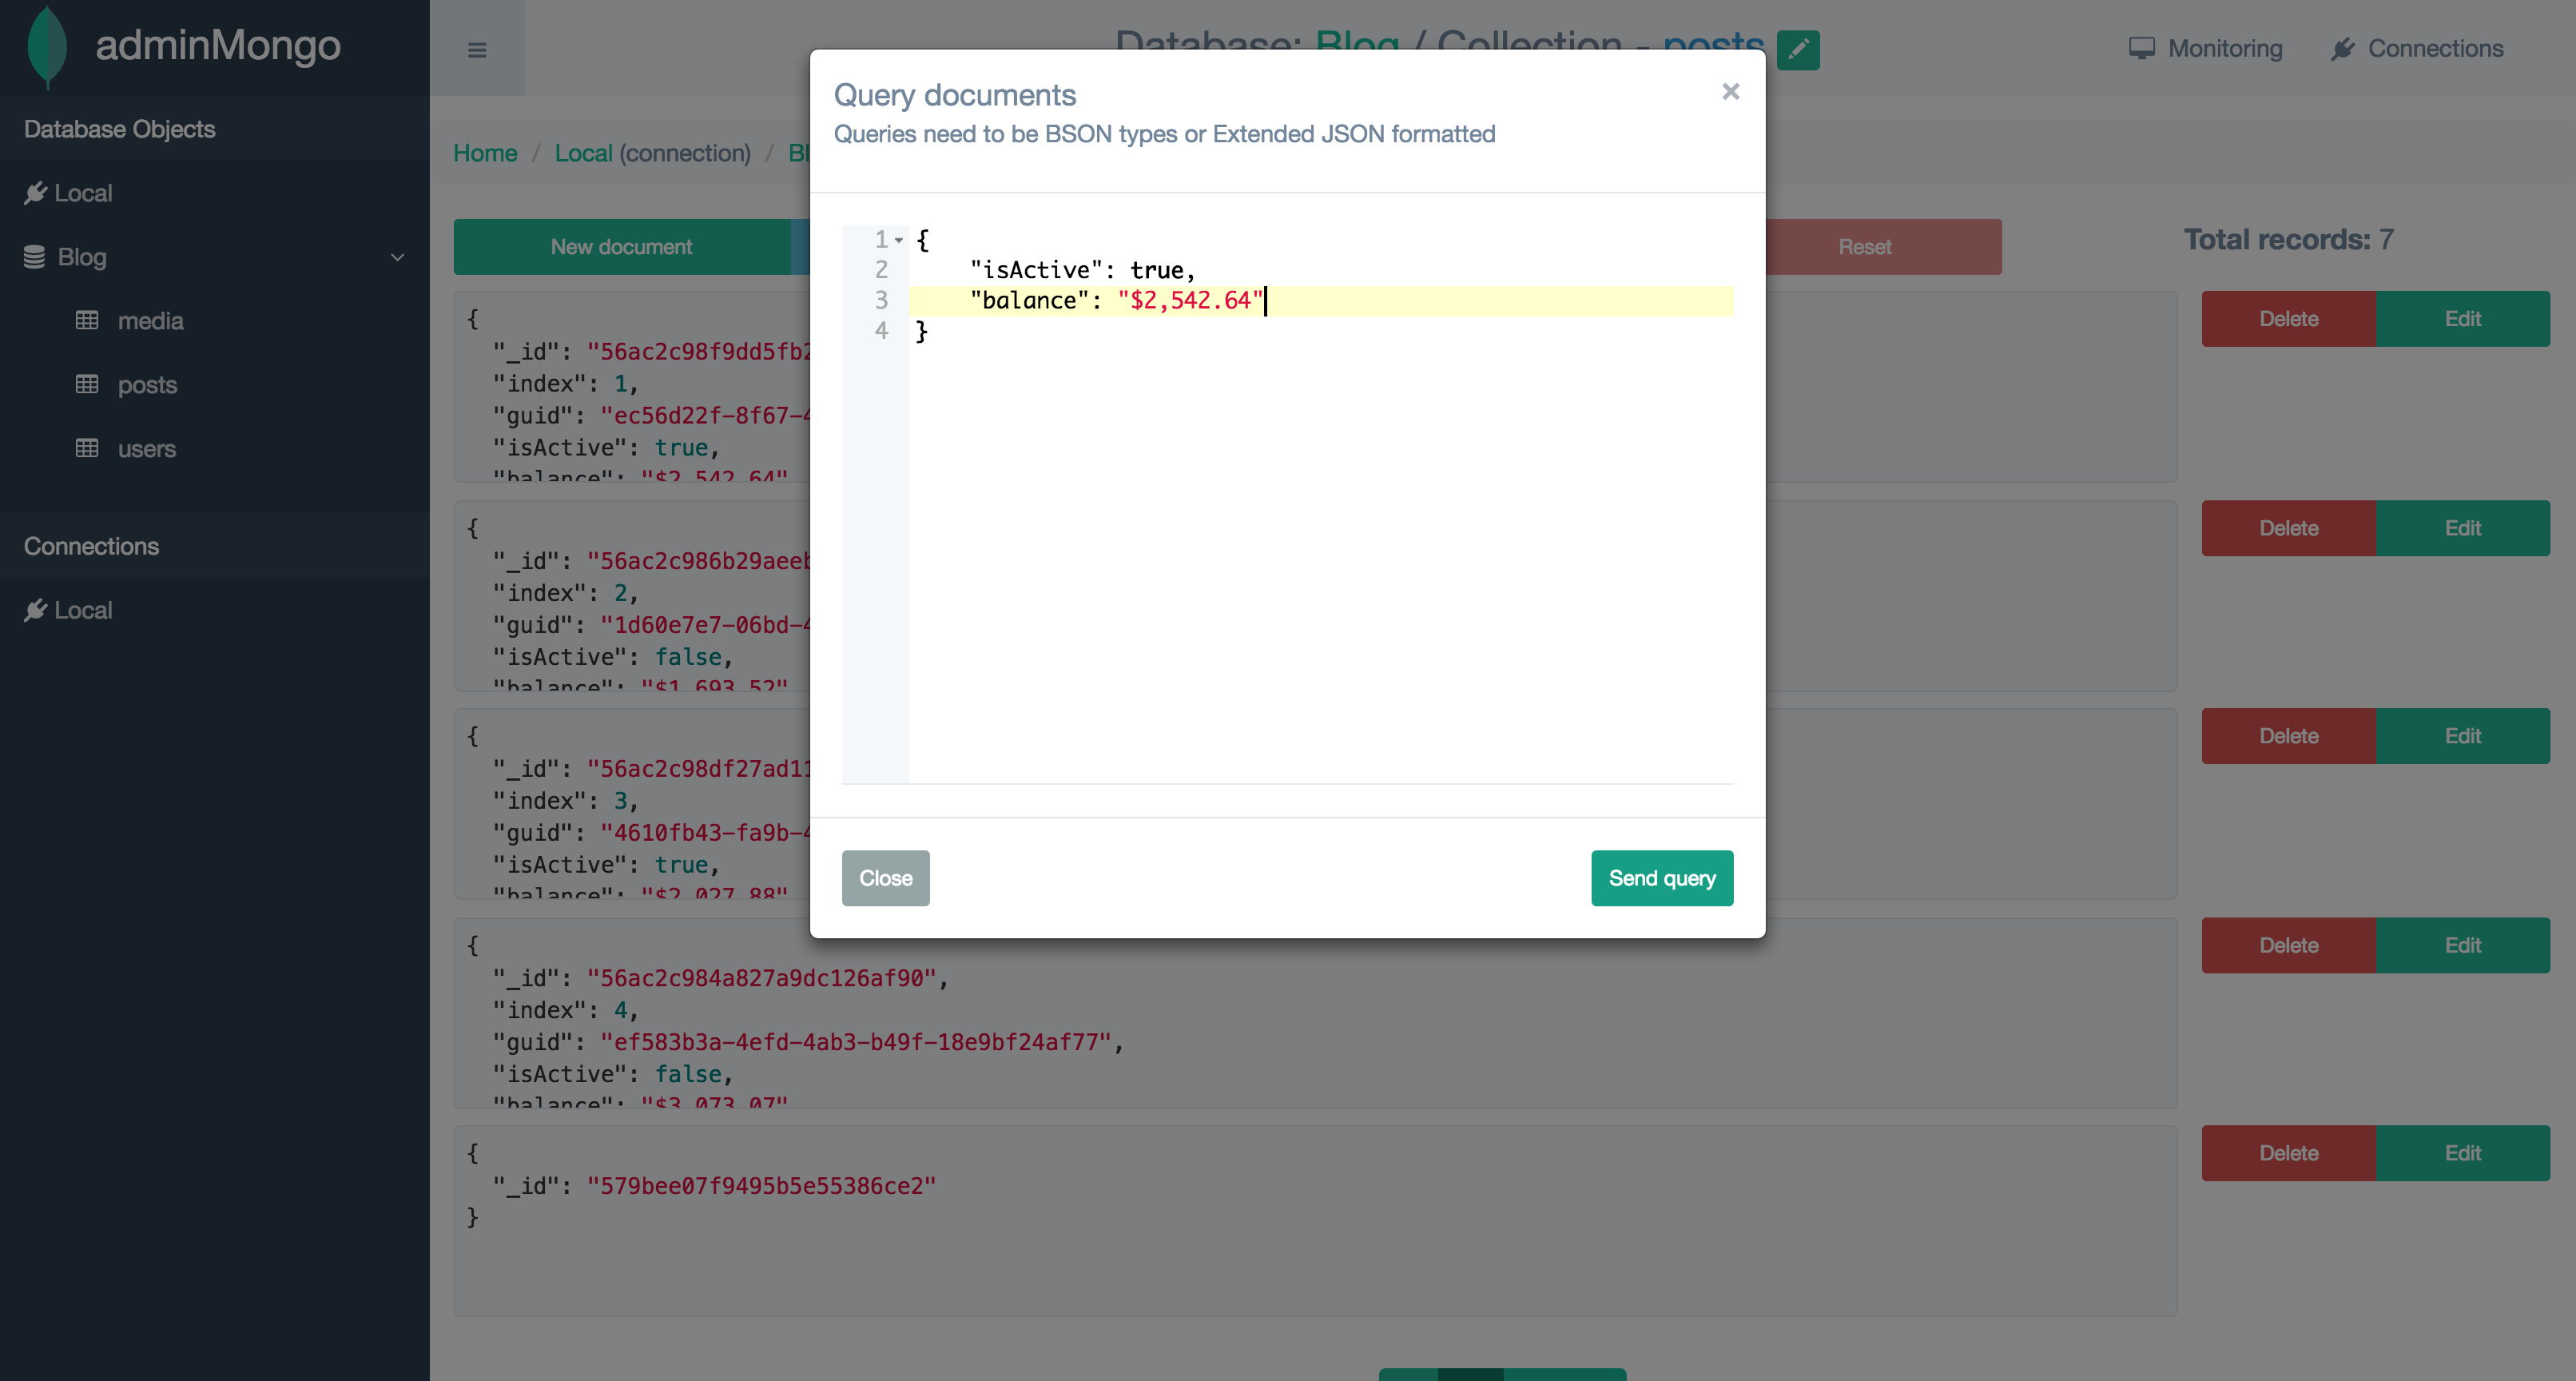Screen dimensions: 2576x1381
Task: Click the Query documents dialog title
Action: pos(955,95)
